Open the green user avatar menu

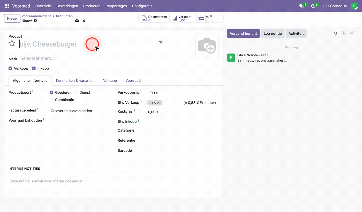(x=354, y=6)
